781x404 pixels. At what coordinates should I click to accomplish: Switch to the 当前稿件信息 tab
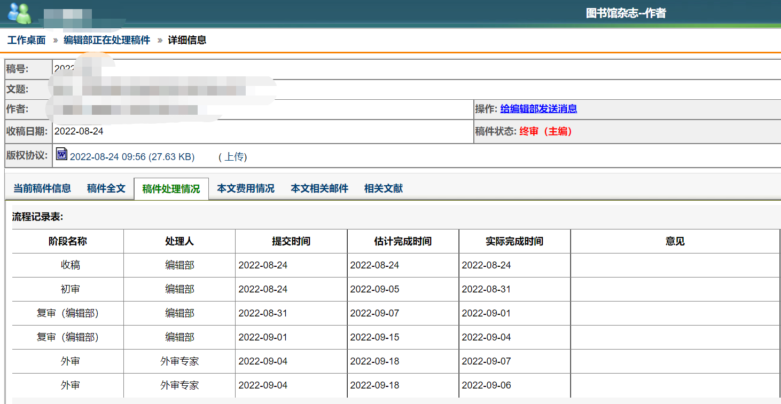point(42,188)
